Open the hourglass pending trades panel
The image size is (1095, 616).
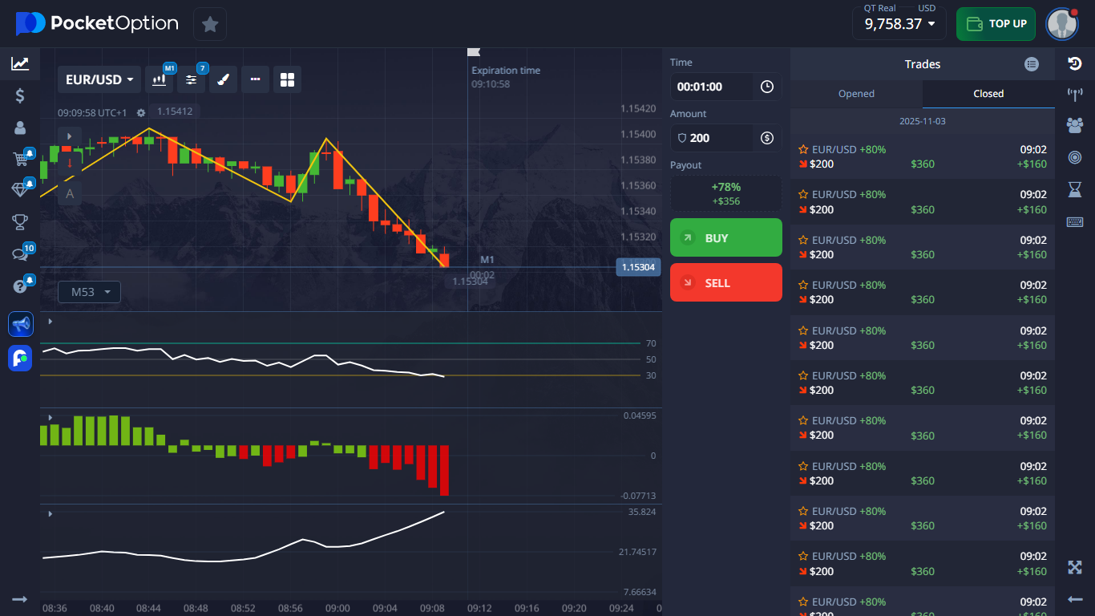pyautogui.click(x=1075, y=189)
